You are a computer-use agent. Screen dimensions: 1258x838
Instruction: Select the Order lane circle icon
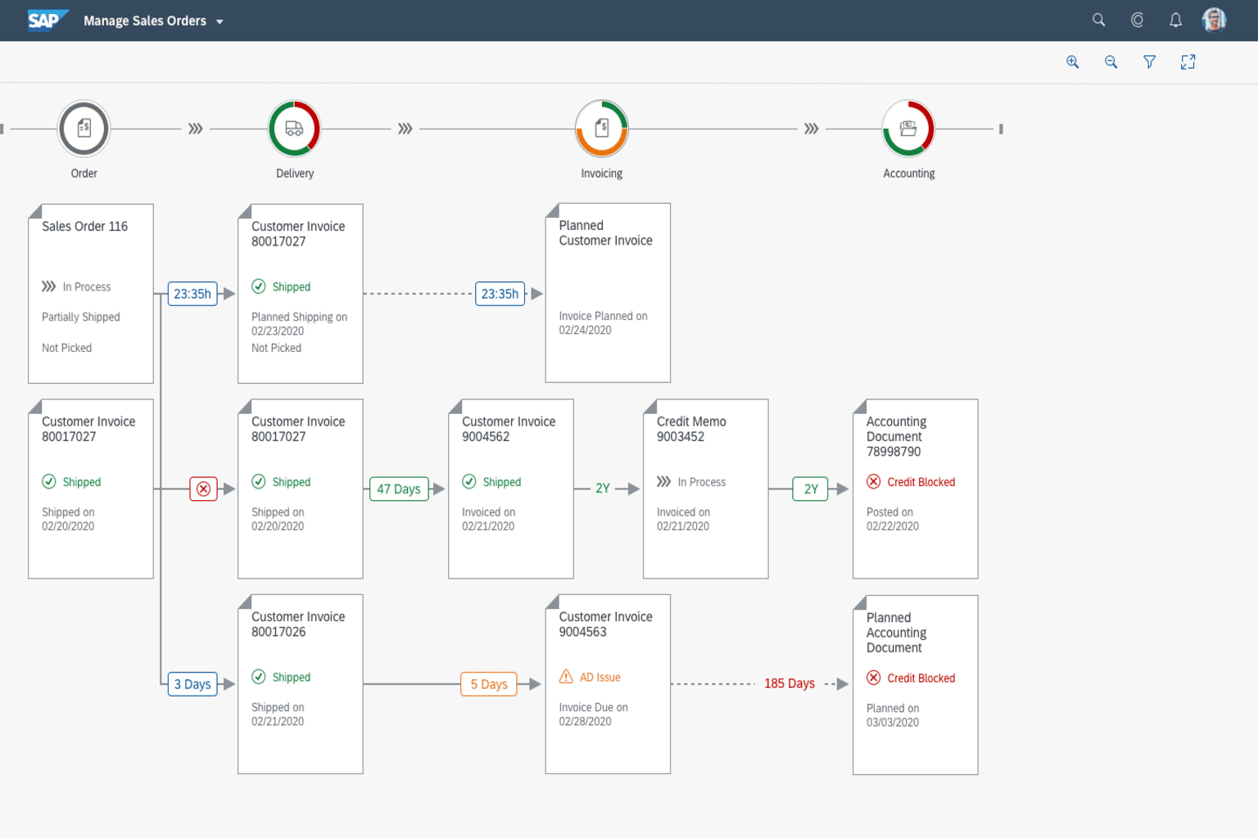84,128
